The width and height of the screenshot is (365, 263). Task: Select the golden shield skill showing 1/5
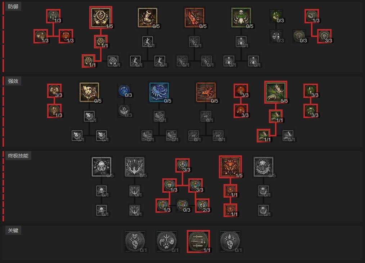coord(101,18)
